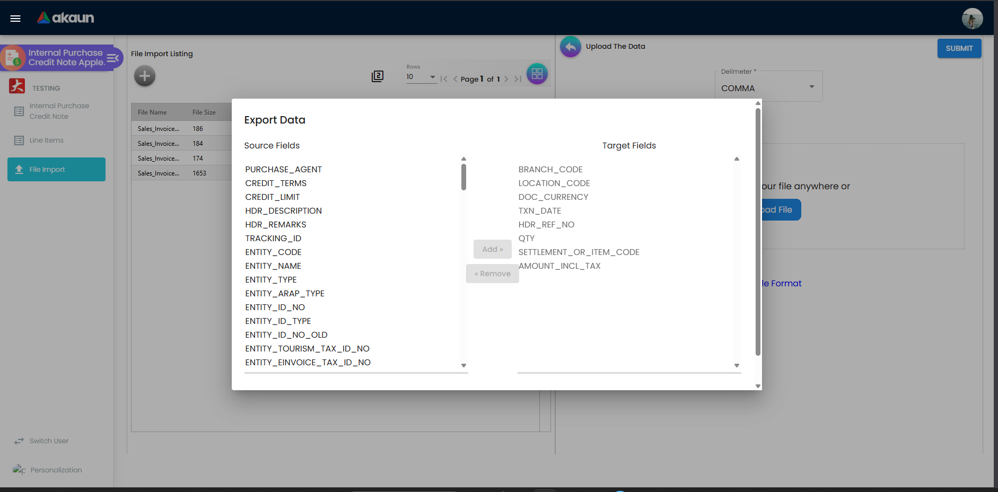Viewport: 998px width, 492px height.
Task: Select PURCHASE_AGENT source field
Action: tap(352, 170)
